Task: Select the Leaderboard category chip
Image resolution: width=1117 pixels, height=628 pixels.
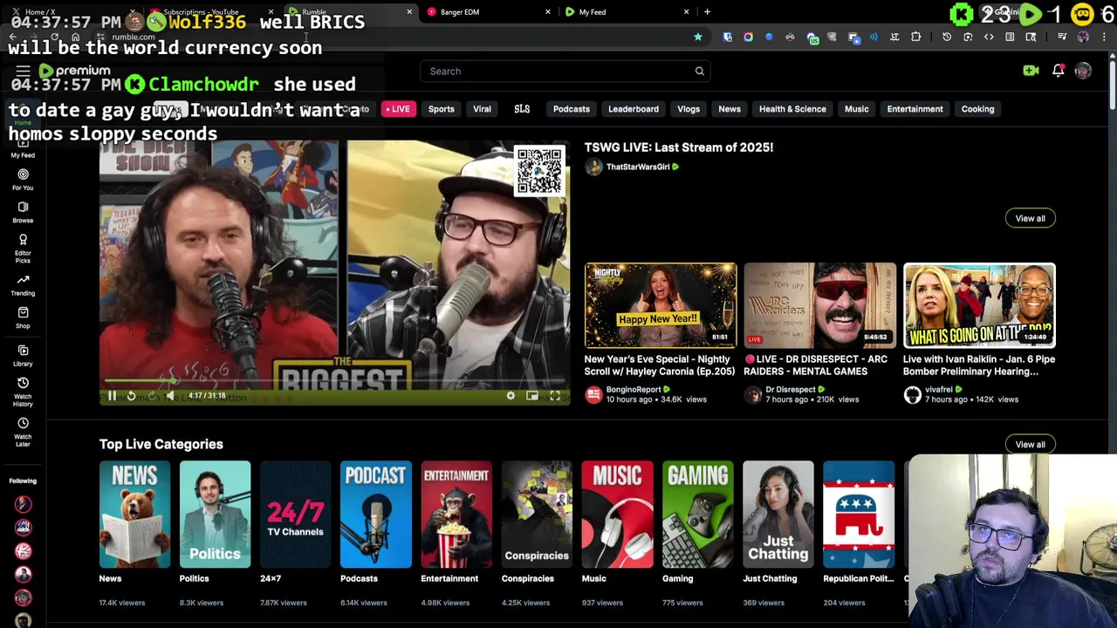Action: pos(634,109)
